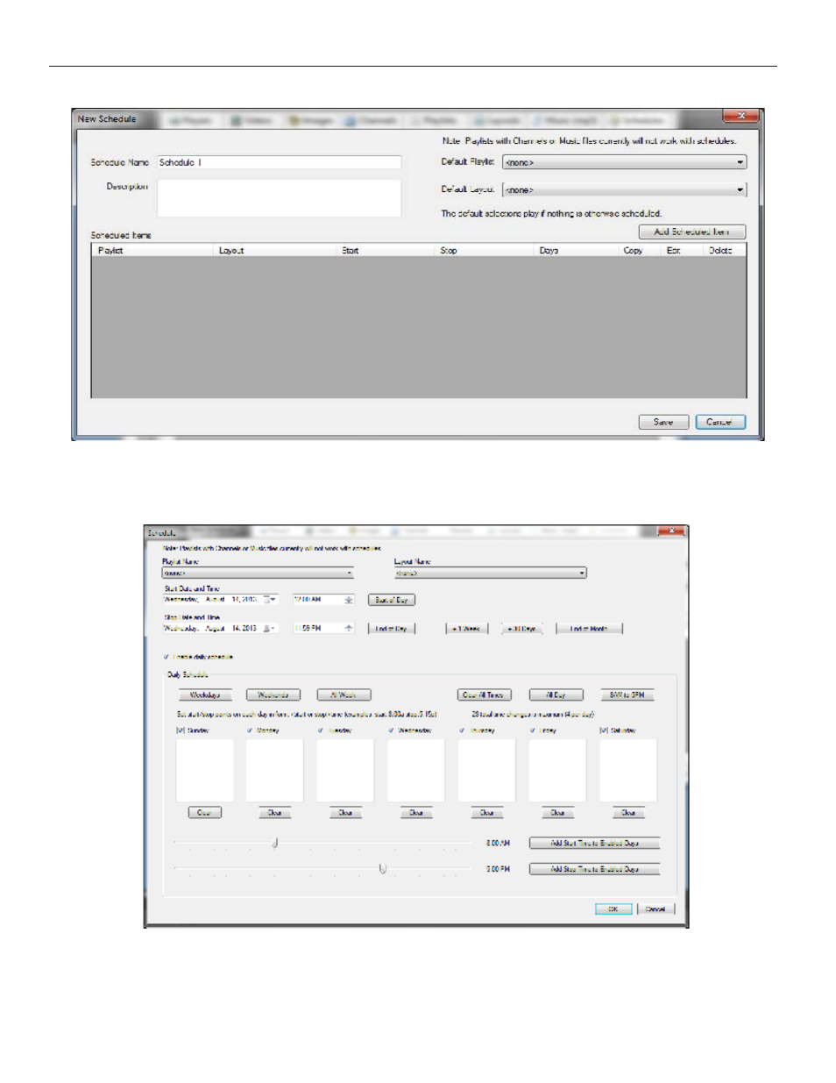Cancel the Schedule dialog
The height and width of the screenshot is (1083, 836).
[655, 908]
